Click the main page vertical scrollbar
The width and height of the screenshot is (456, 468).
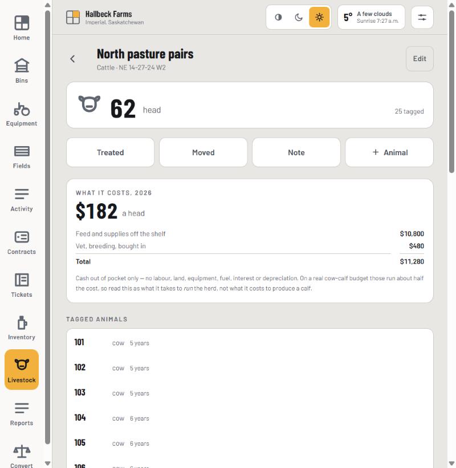point(451,91)
